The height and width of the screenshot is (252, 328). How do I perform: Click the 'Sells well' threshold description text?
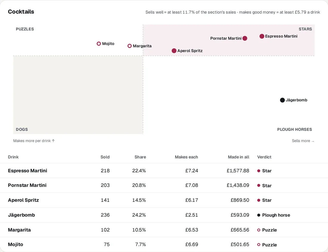tap(233, 12)
